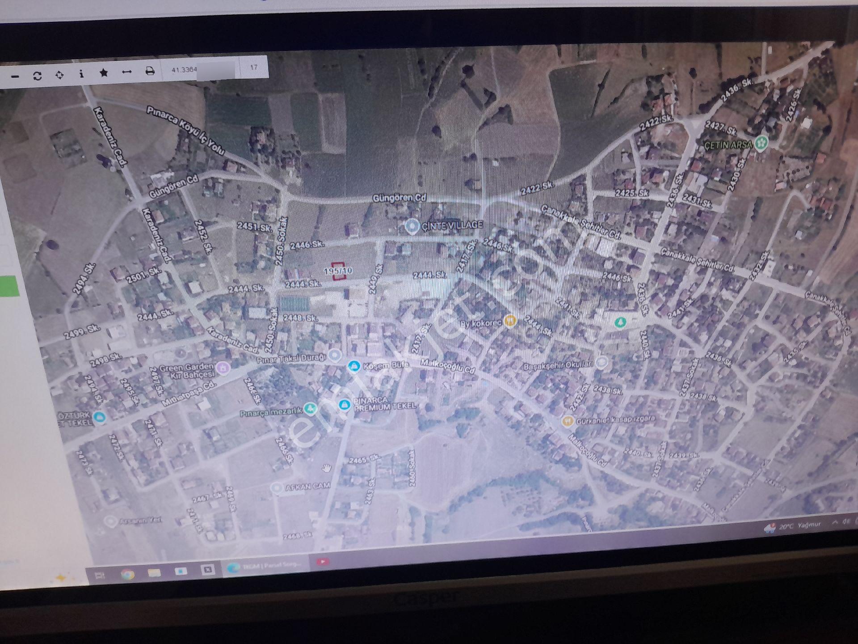Click the ÖZTÜRK ET TEKEL marker

[100, 417]
